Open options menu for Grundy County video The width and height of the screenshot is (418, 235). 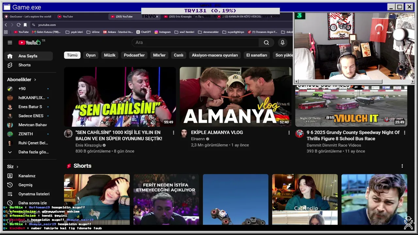click(x=405, y=133)
